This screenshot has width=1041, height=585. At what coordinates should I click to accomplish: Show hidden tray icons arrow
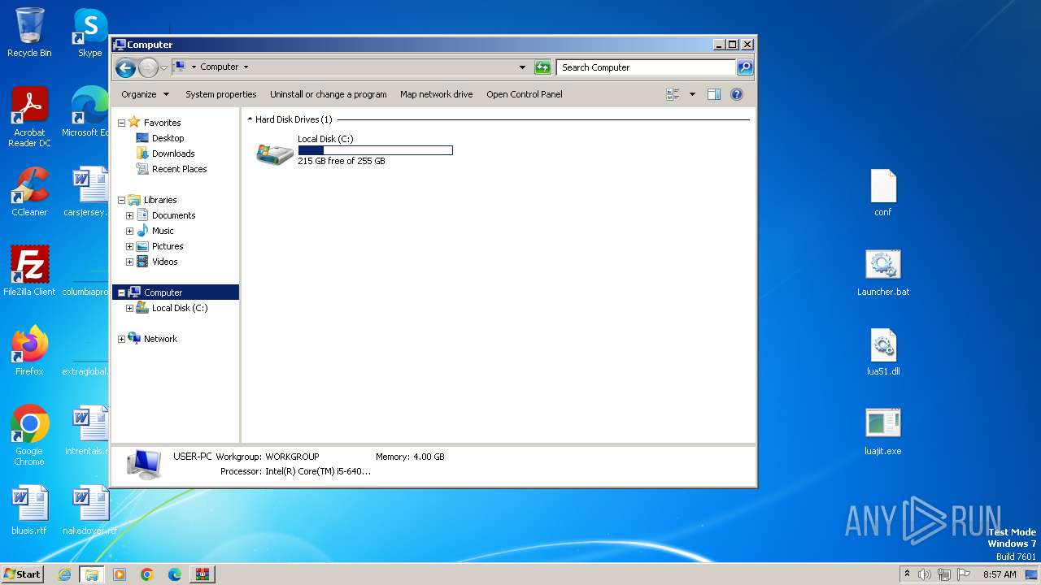click(x=907, y=574)
